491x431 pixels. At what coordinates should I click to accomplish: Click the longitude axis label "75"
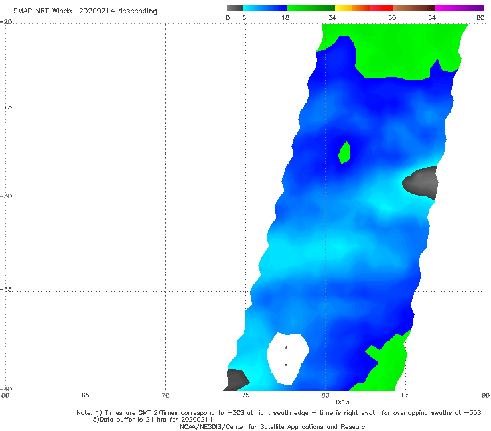point(245,395)
